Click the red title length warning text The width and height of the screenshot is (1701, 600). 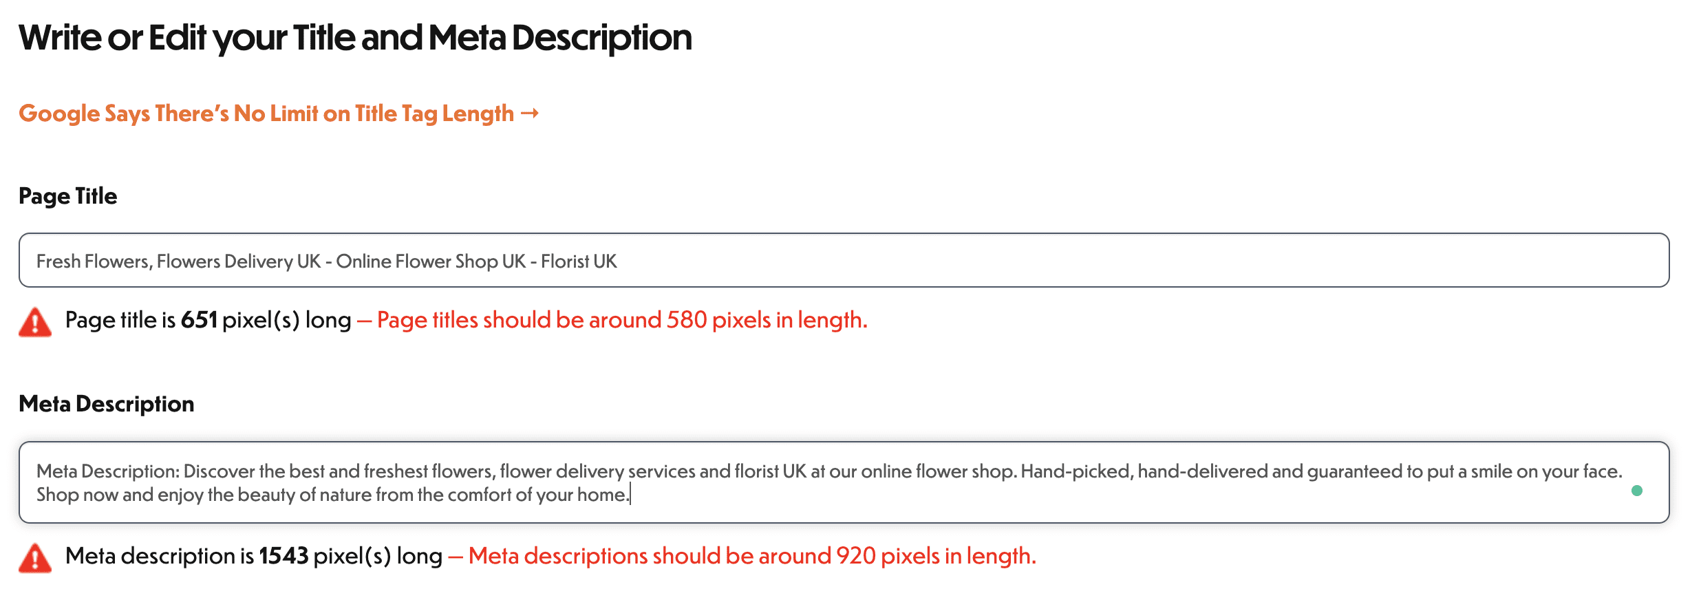(619, 319)
